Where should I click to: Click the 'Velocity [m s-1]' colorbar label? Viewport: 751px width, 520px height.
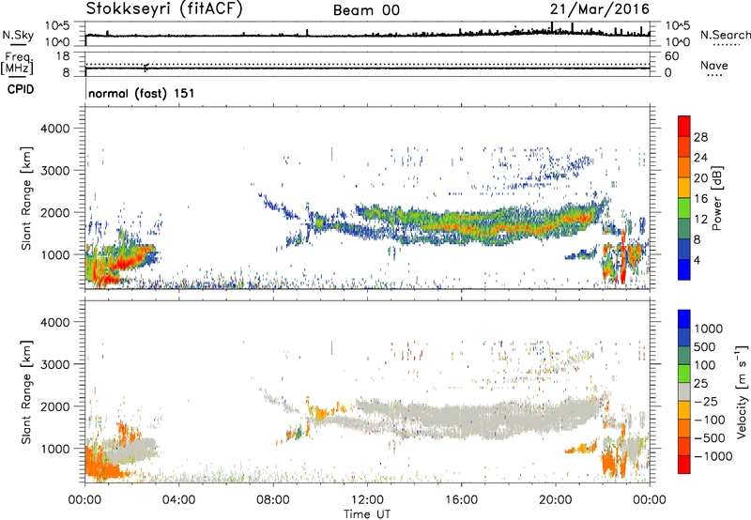[742, 391]
